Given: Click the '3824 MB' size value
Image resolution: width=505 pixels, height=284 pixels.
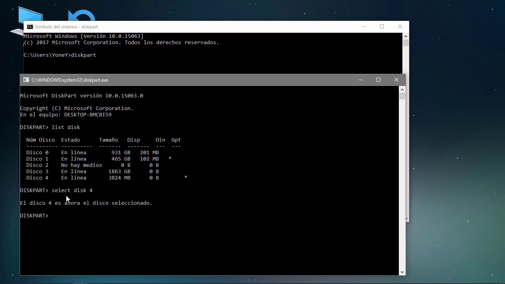Looking at the screenshot, I should point(119,178).
